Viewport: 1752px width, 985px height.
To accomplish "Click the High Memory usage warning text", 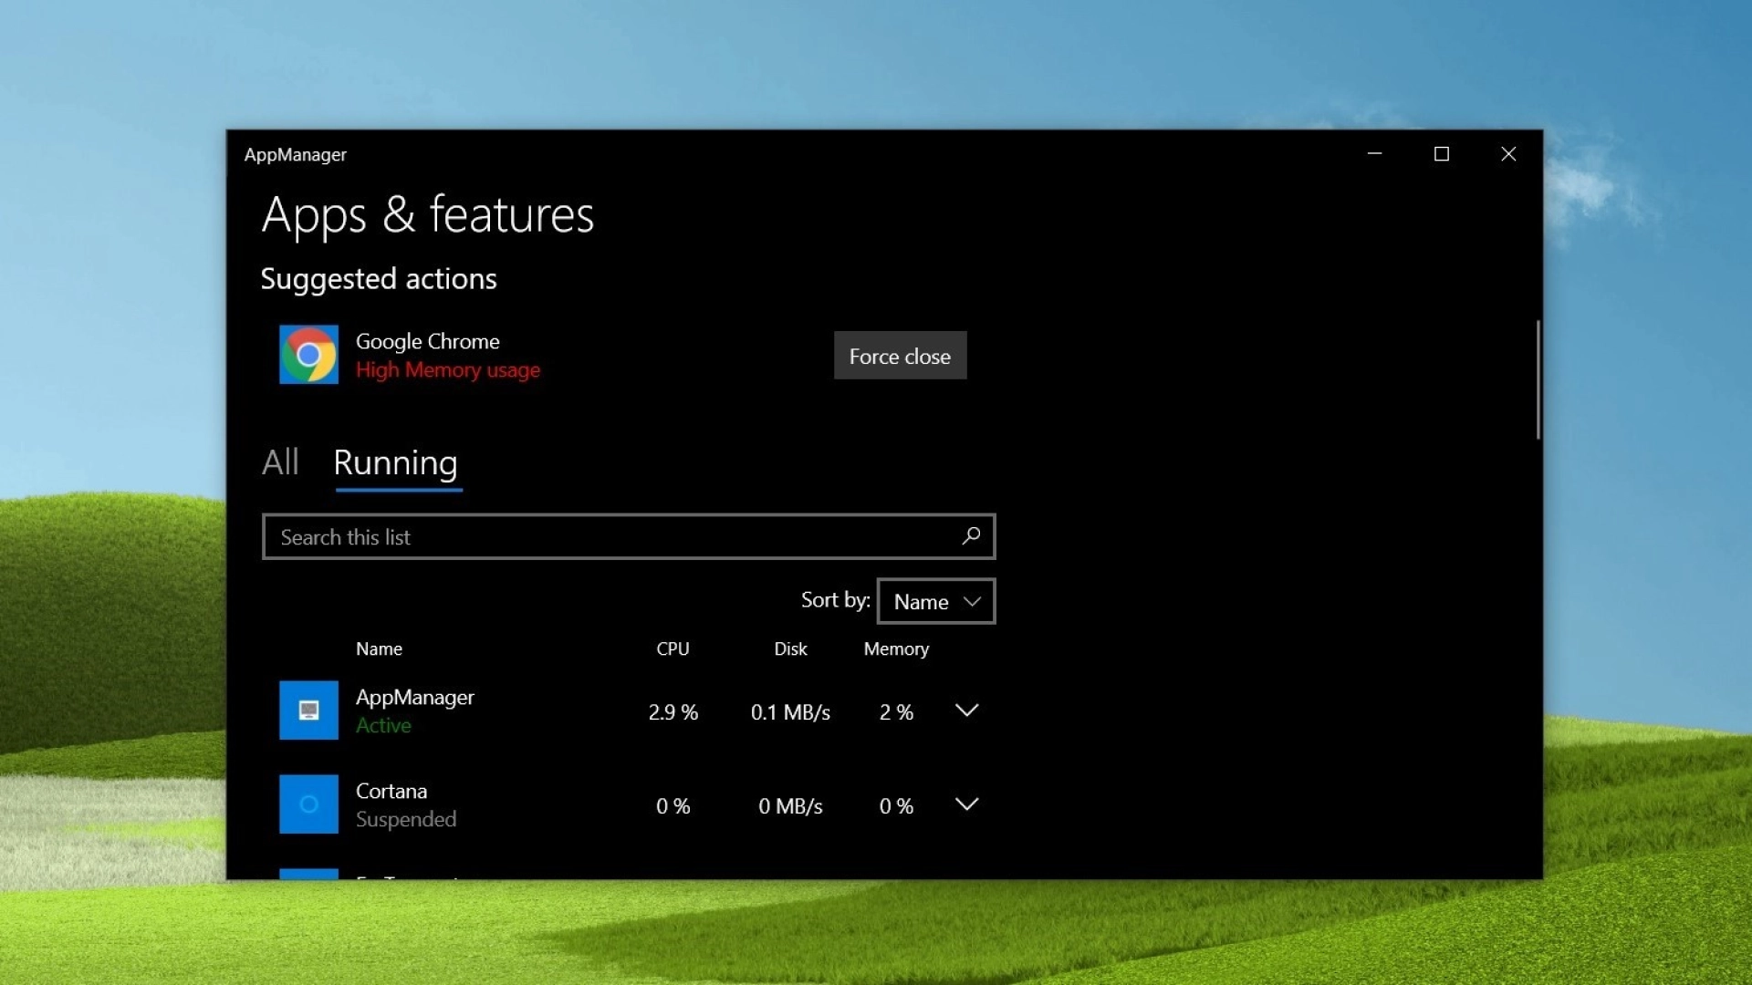I will (447, 369).
